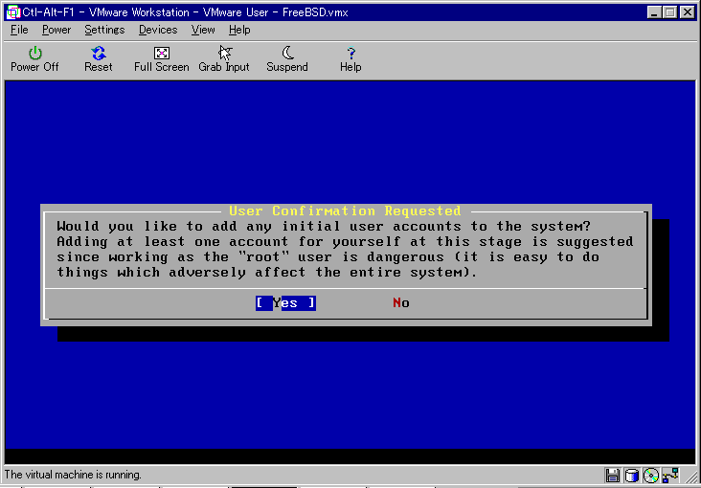Click the "User Confirmation Requested" dialog title
This screenshot has height=488, width=701.
(345, 211)
